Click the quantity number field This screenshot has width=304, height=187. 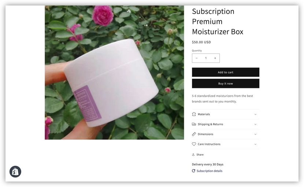click(206, 58)
